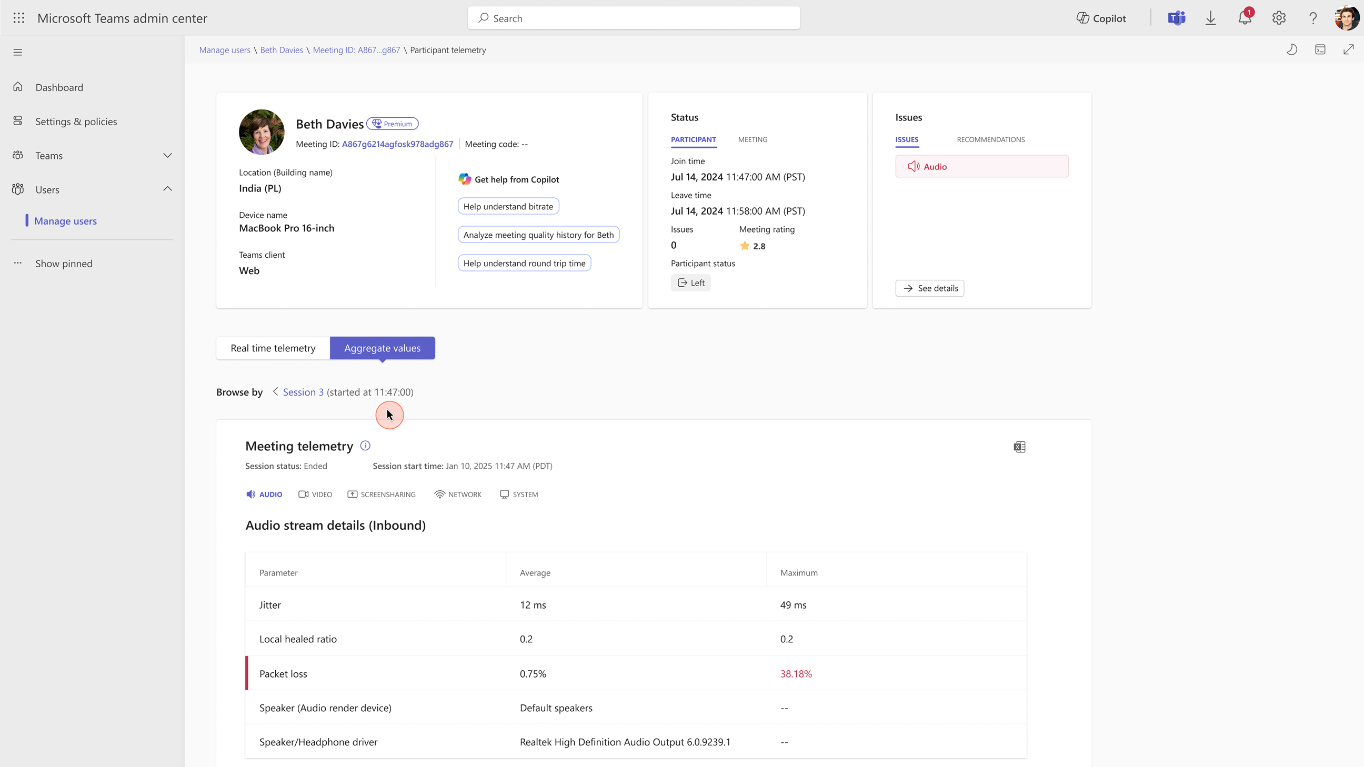The width and height of the screenshot is (1364, 767).
Task: Toggle dark mode moon icon
Action: [x=1292, y=50]
